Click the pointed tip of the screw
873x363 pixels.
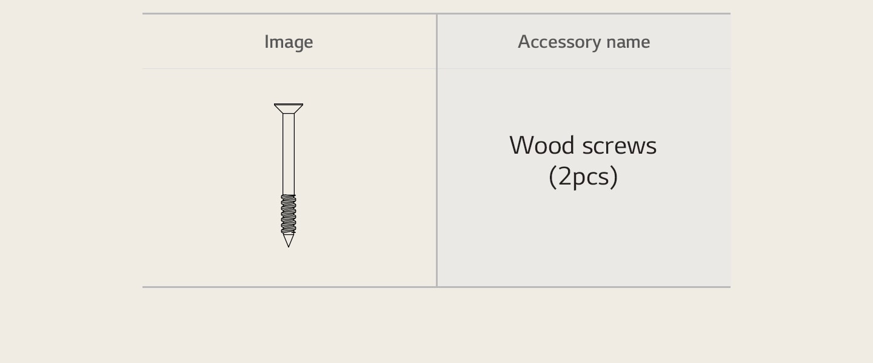coord(289,241)
